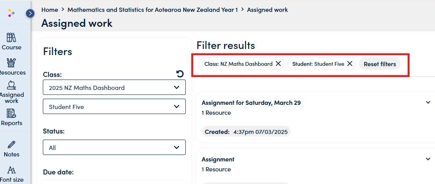Expand Assignment for Saturday, March 29
This screenshot has height=184, width=435.
(x=428, y=103)
